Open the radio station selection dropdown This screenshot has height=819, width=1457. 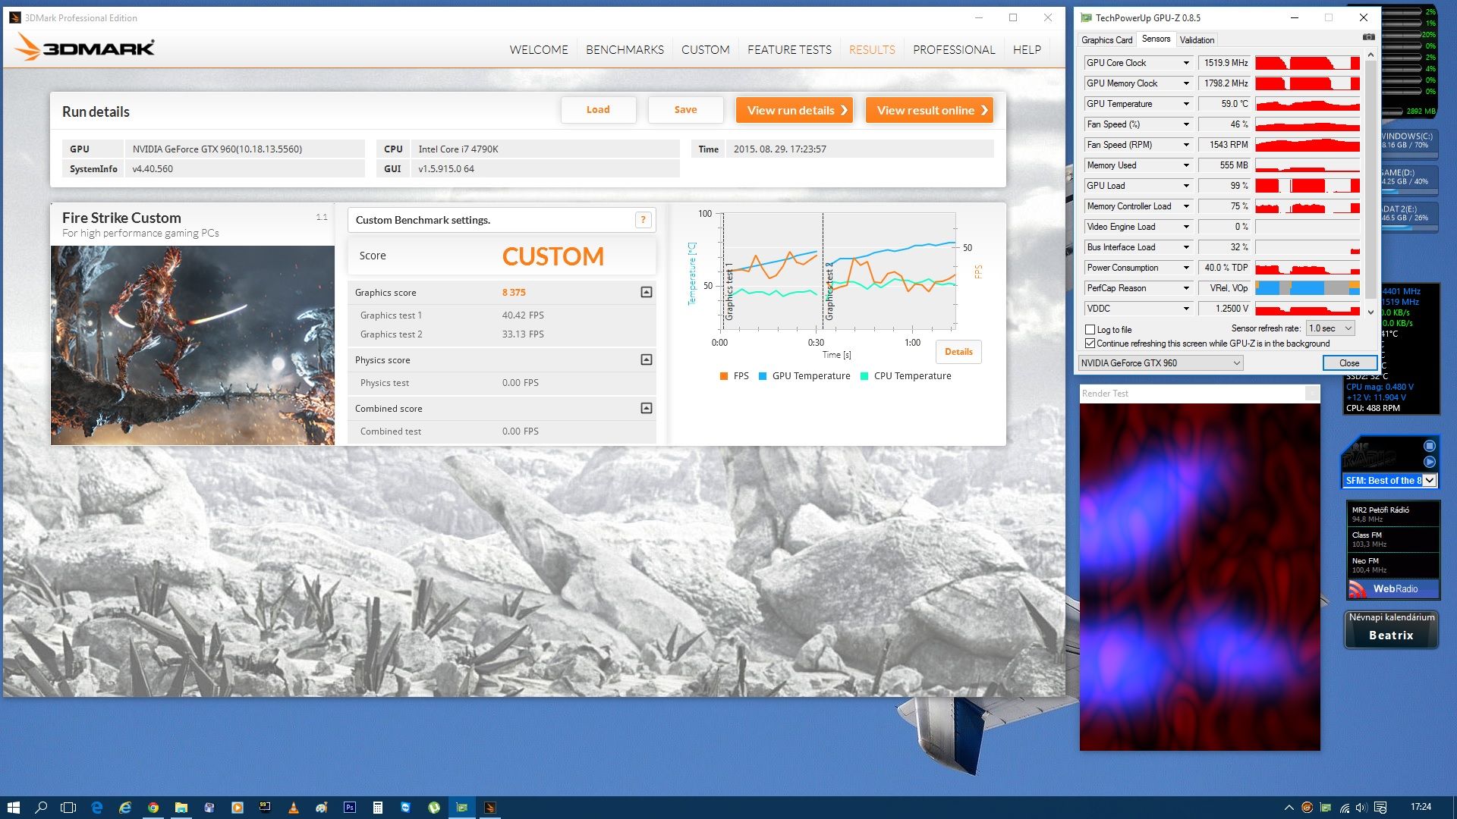[x=1430, y=480]
